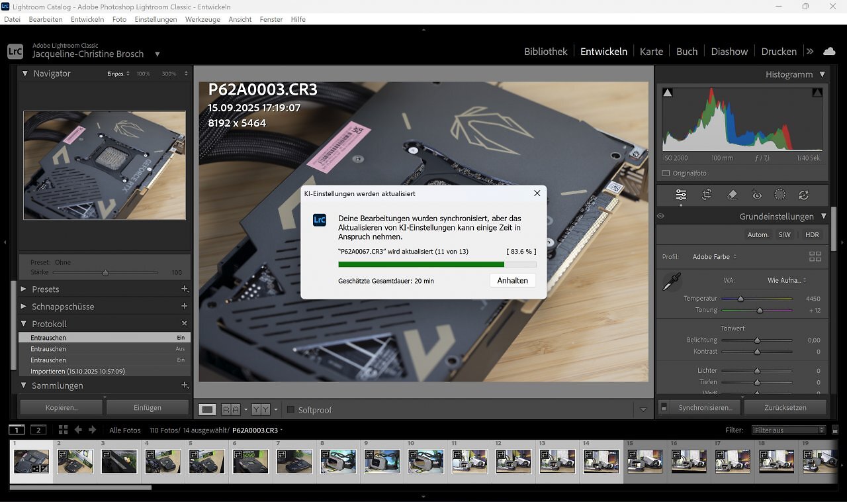This screenshot has width=847, height=502.
Task: Collapse the Navigator panel
Action: coord(24,74)
